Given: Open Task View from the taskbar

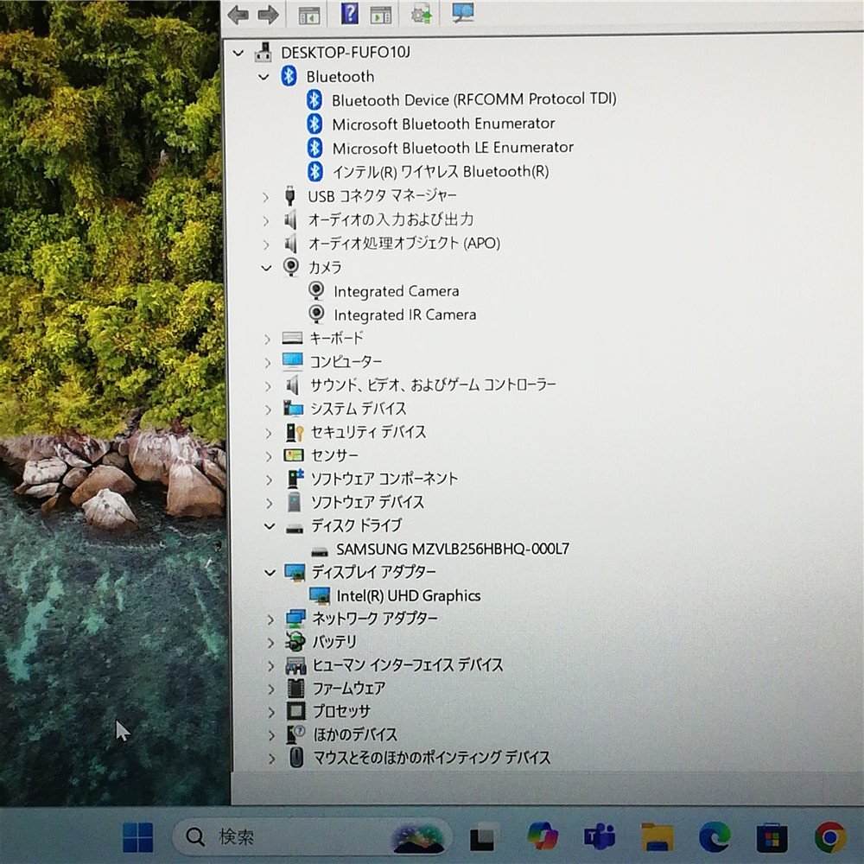Looking at the screenshot, I should [x=483, y=837].
